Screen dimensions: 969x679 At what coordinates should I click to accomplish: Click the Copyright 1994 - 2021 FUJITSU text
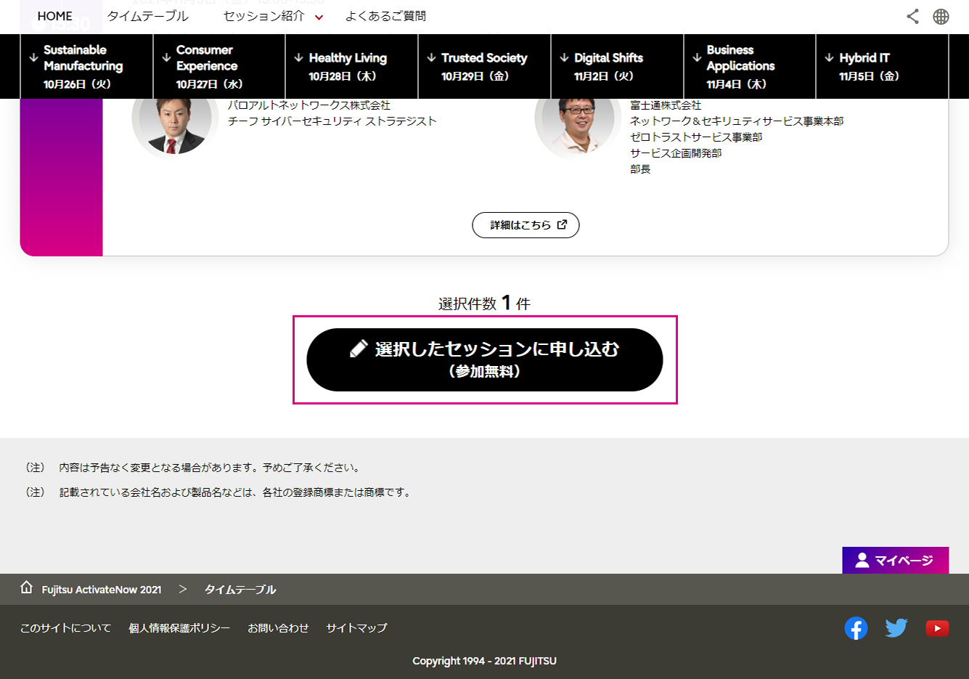pyautogui.click(x=484, y=661)
